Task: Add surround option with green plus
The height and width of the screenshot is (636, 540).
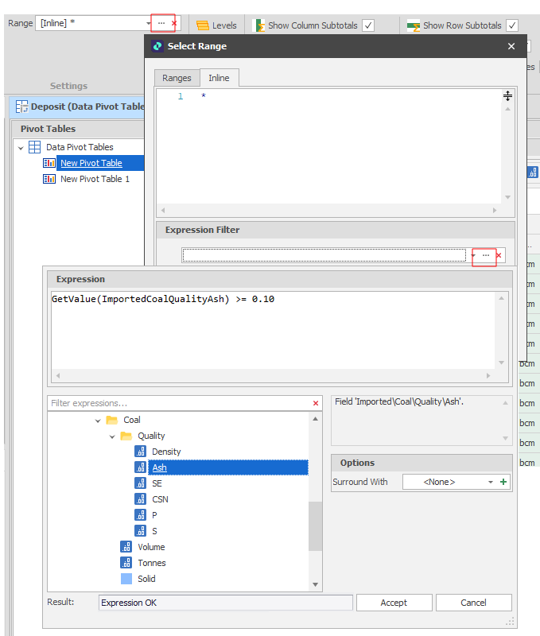Action: point(503,483)
